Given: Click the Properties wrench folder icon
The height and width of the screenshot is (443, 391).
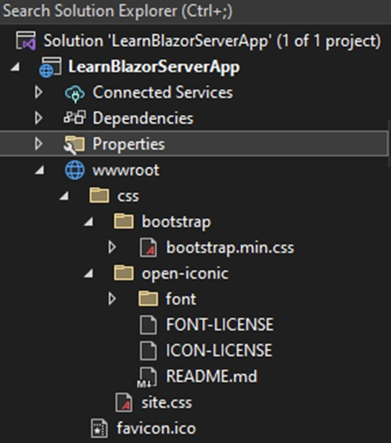Looking at the screenshot, I should click(x=74, y=144).
